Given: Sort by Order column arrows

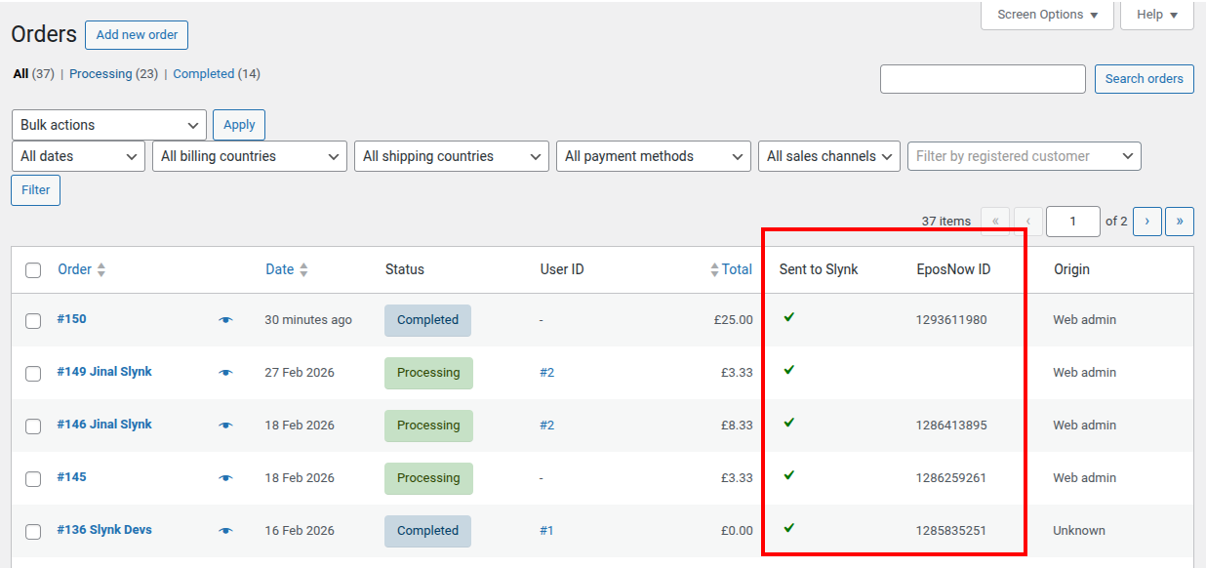Looking at the screenshot, I should 100,270.
